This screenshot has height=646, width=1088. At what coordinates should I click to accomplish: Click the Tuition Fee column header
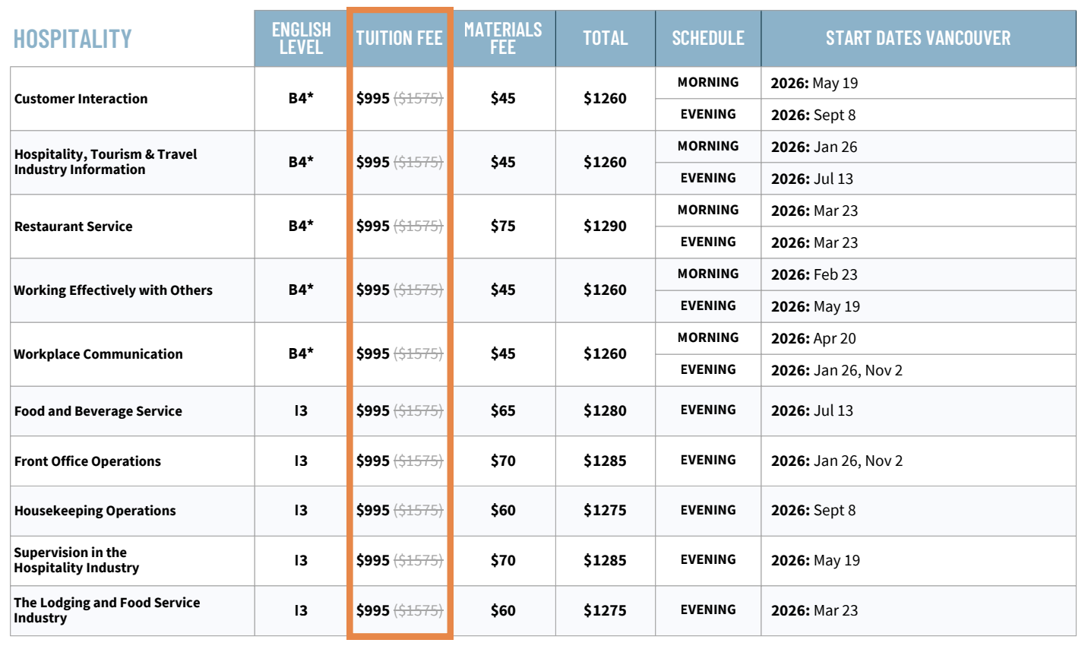tap(399, 38)
